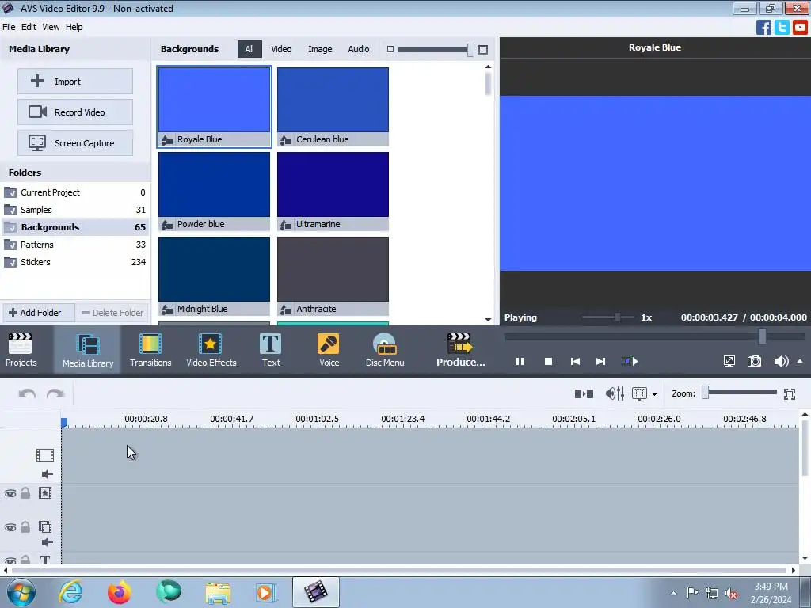This screenshot has width=811, height=608.
Task: Filter backgrounds by All
Action: [249, 49]
